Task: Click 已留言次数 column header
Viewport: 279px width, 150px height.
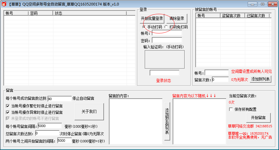Action: 257,16
